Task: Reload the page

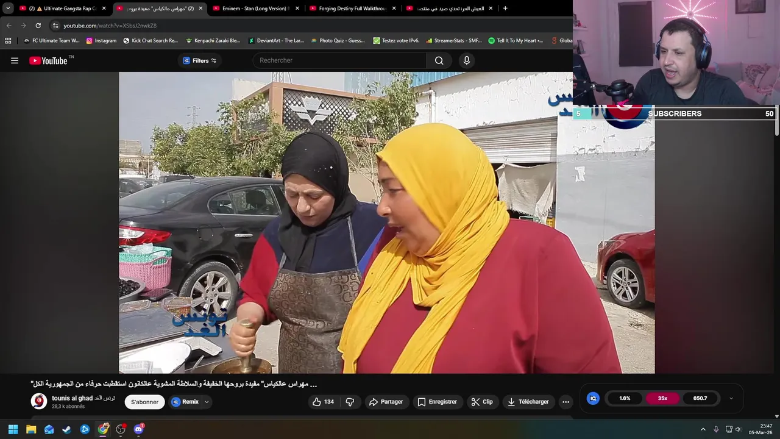Action: (x=38, y=26)
